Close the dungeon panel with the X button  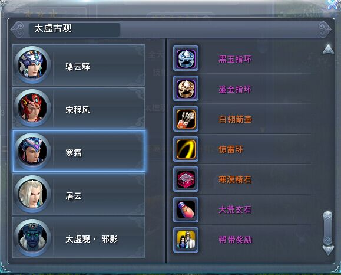coord(333,5)
